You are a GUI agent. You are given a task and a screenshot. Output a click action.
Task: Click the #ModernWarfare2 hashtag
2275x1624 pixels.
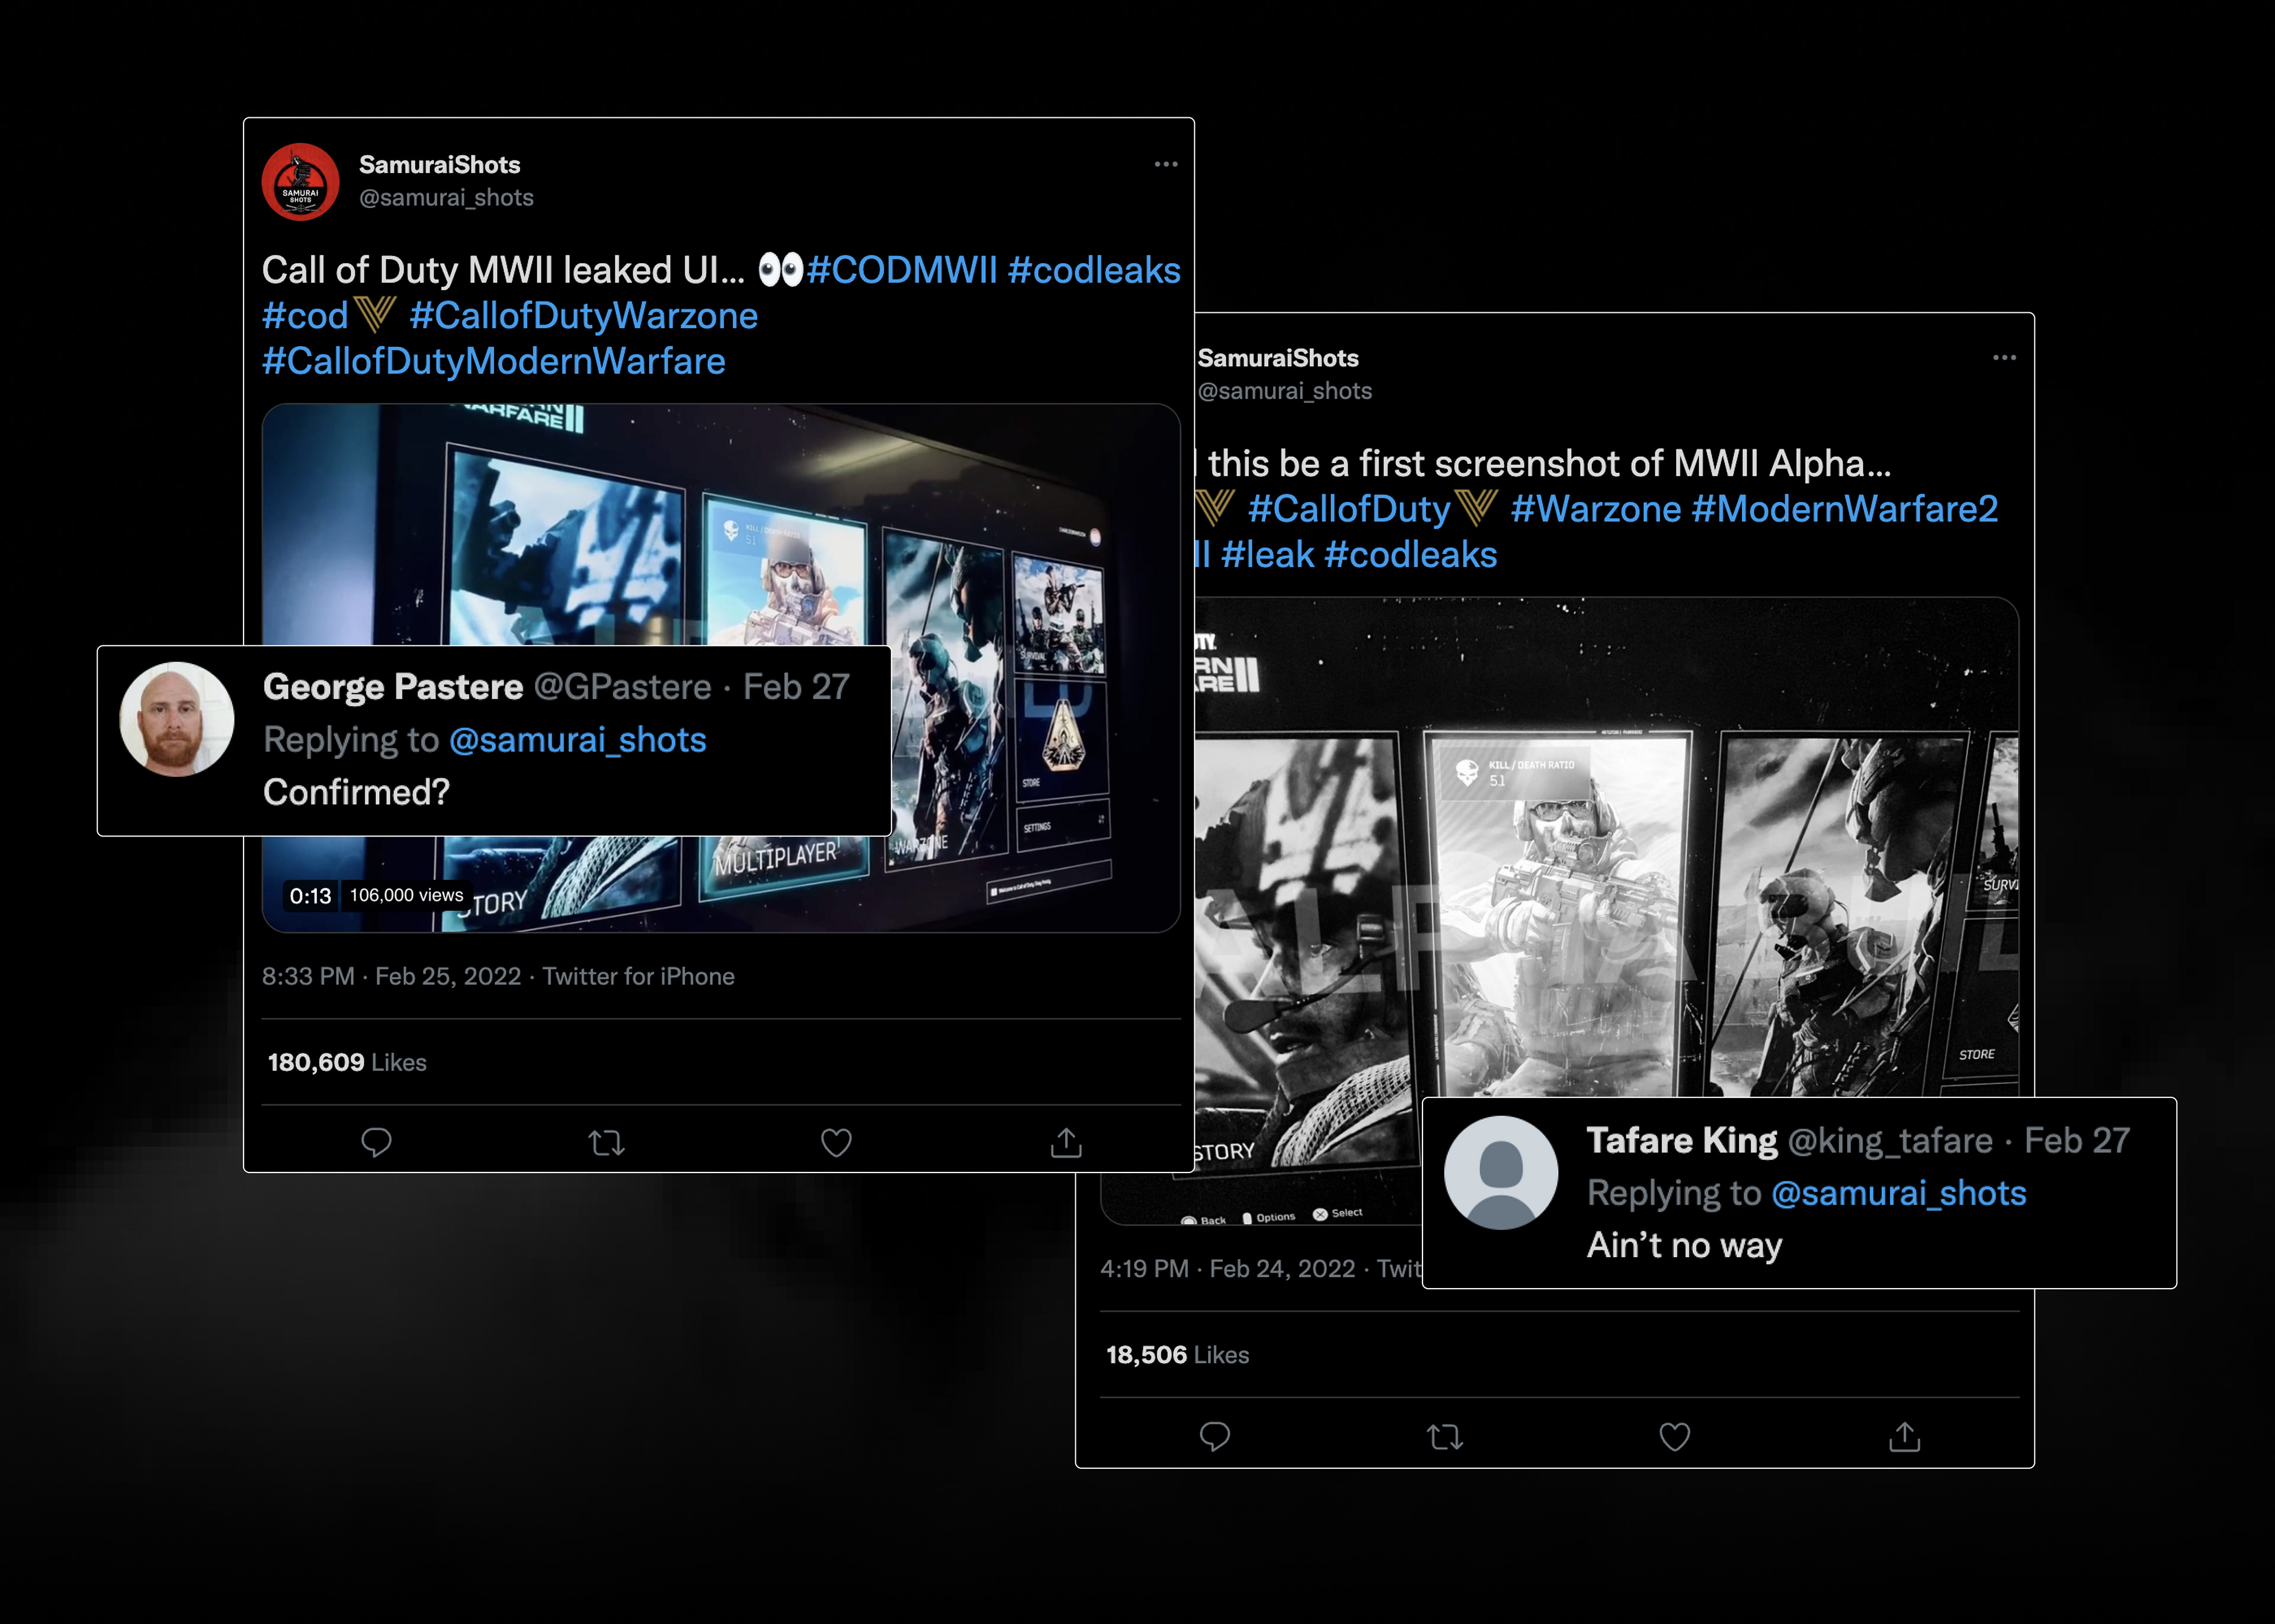pos(1844,509)
